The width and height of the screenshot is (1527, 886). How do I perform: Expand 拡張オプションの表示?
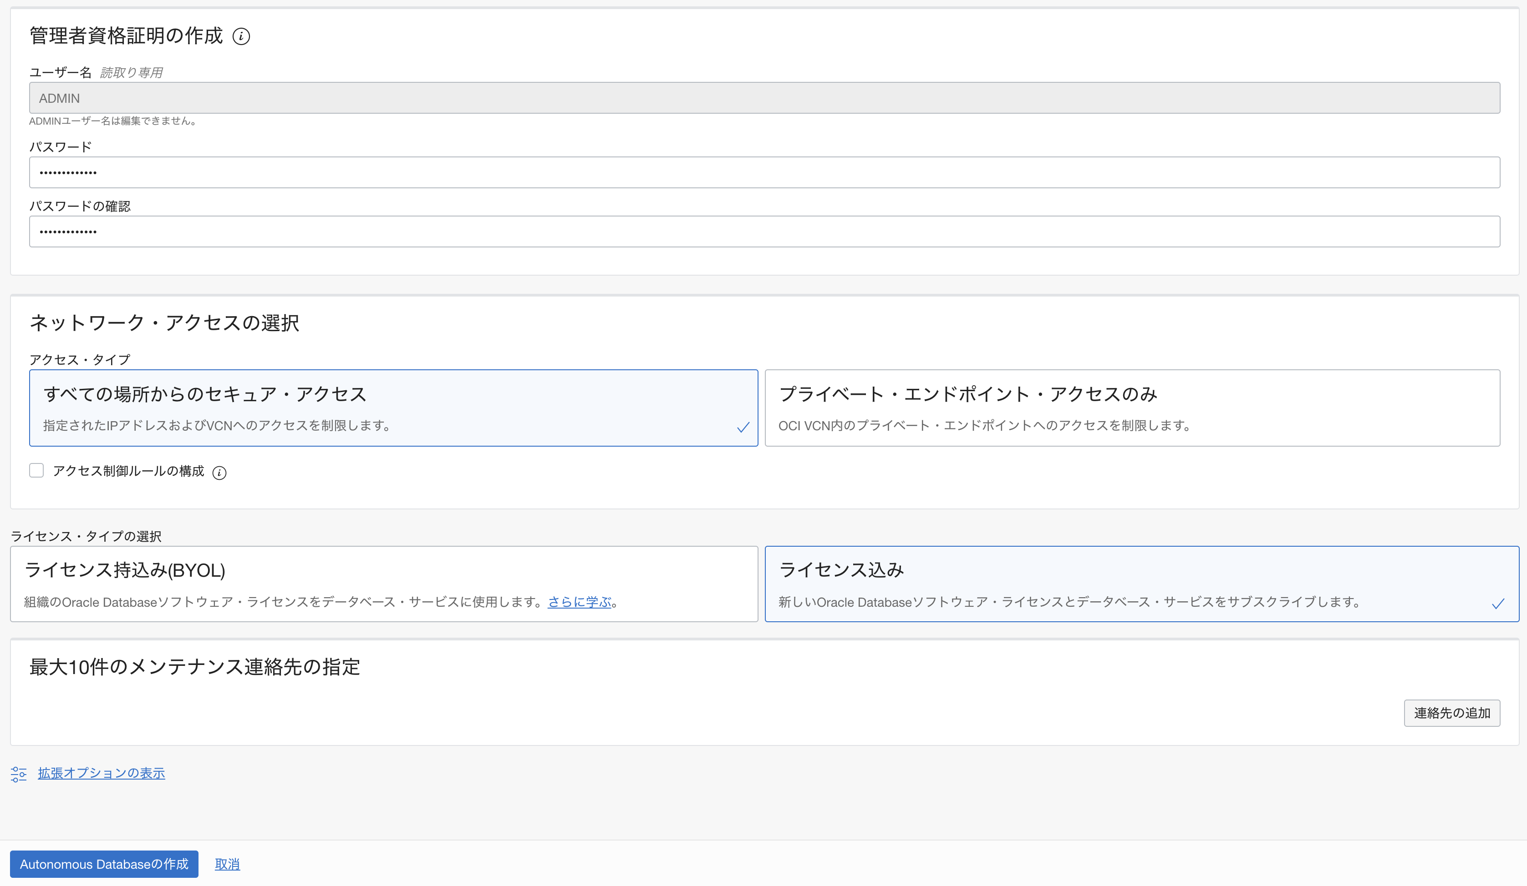(x=101, y=773)
